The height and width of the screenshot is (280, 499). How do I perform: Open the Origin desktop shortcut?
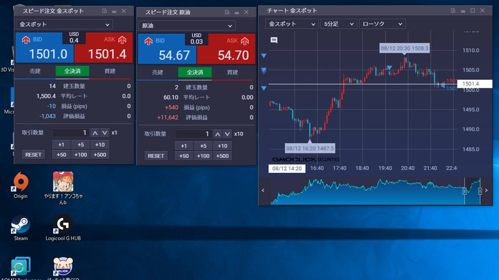coord(21,186)
